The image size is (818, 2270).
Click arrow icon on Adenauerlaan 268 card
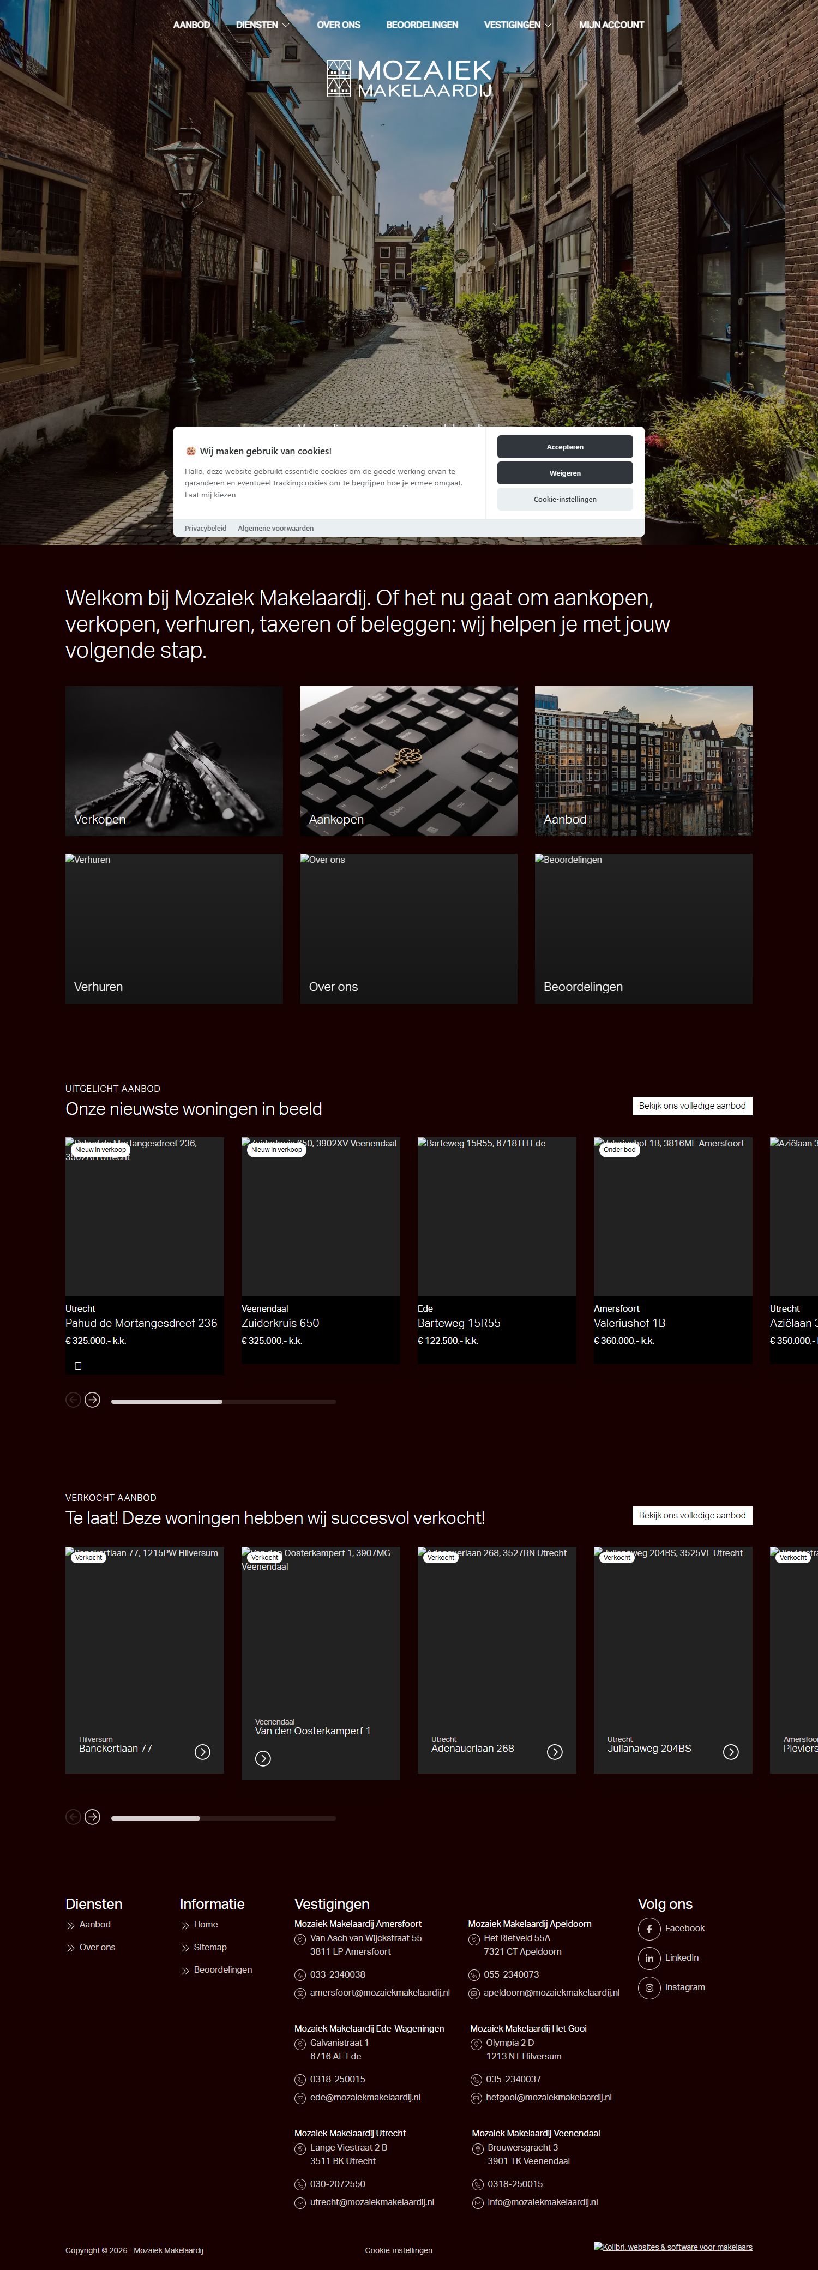[x=555, y=1752]
